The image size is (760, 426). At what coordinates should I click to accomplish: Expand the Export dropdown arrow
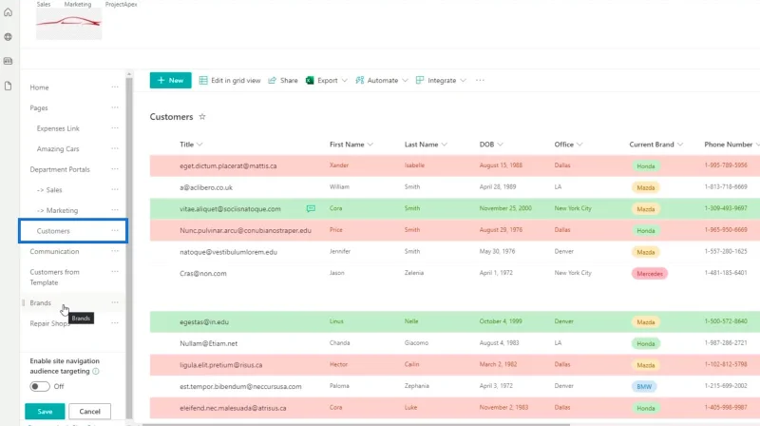tap(345, 80)
